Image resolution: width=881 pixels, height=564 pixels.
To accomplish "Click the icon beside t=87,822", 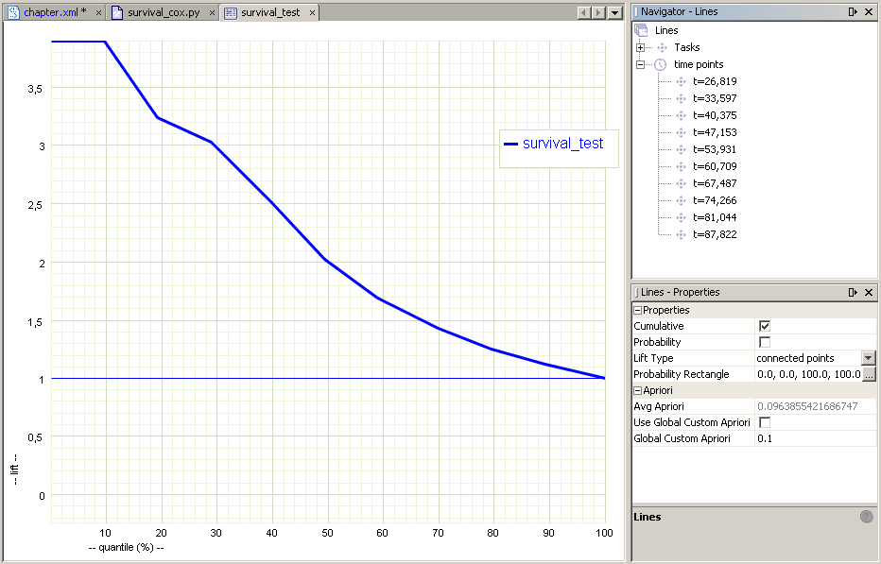I will pyautogui.click(x=681, y=234).
